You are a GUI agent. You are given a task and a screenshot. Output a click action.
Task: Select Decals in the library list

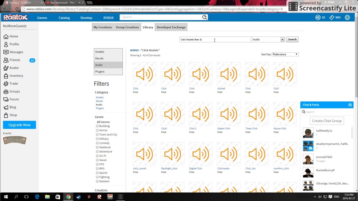coord(108,58)
